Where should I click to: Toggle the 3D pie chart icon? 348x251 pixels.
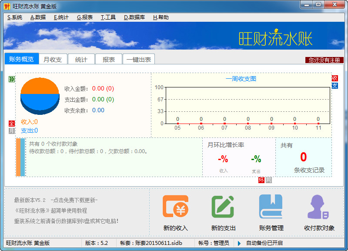click(12, 79)
